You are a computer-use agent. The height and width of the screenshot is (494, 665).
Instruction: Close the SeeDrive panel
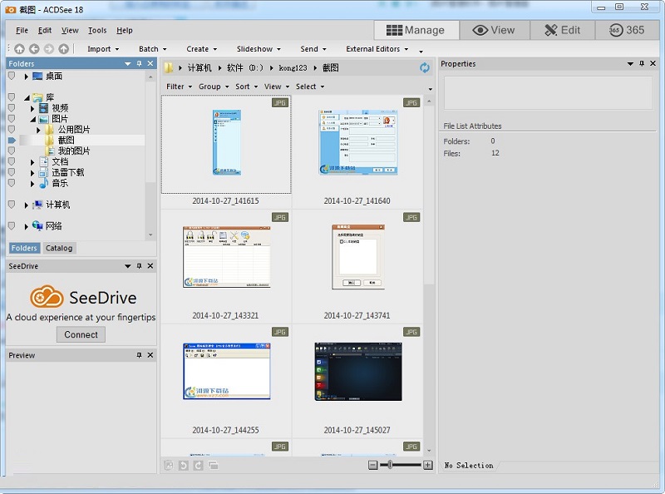[150, 266]
